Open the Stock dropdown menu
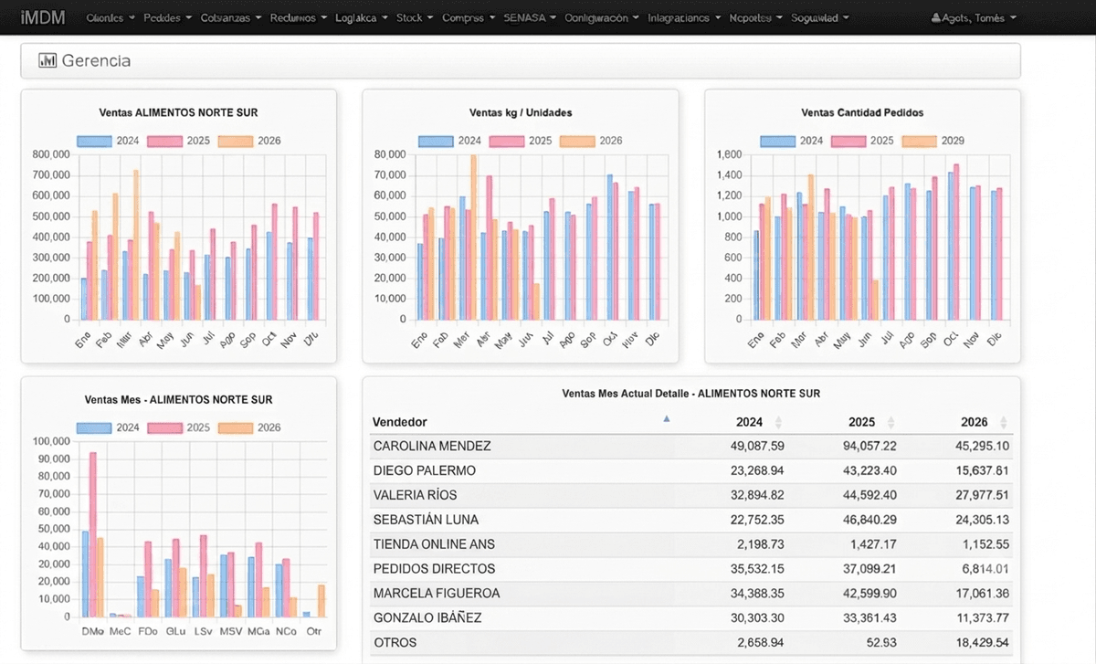 pyautogui.click(x=415, y=18)
